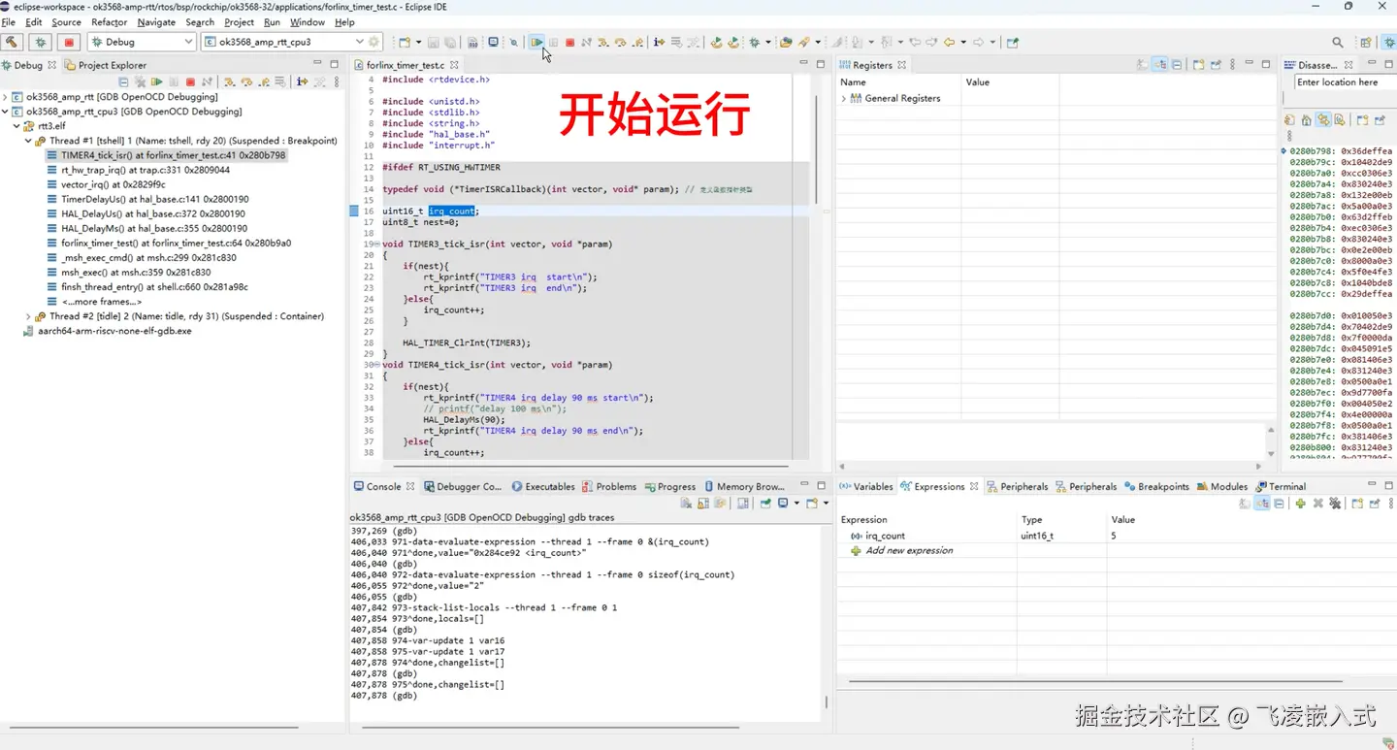Toggle Link with Active Debug Context in Disassembly
This screenshot has width=1397, height=750.
(1323, 120)
